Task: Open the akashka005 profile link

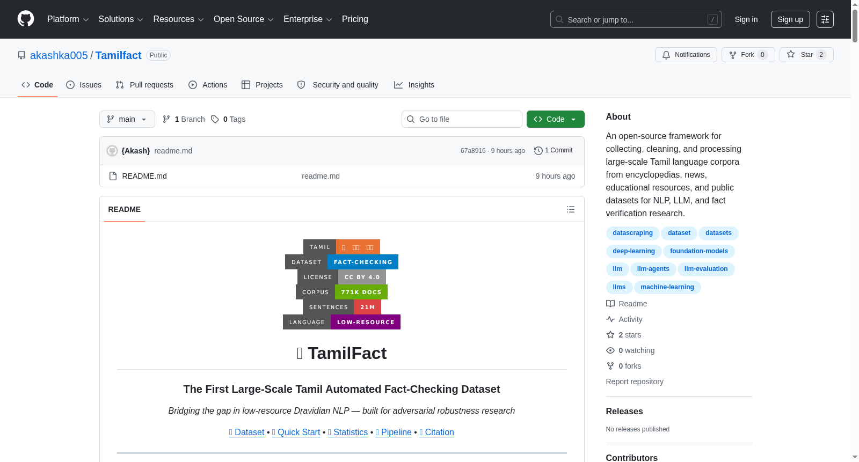Action: click(59, 55)
